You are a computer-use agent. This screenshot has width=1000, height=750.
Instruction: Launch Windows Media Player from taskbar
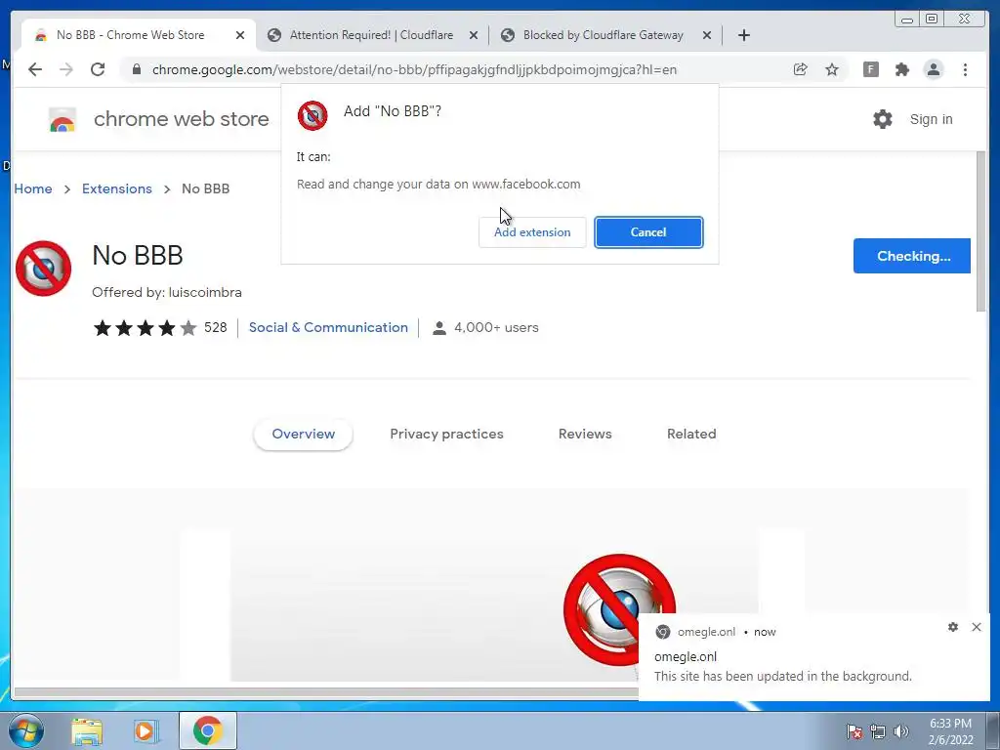tap(146, 730)
